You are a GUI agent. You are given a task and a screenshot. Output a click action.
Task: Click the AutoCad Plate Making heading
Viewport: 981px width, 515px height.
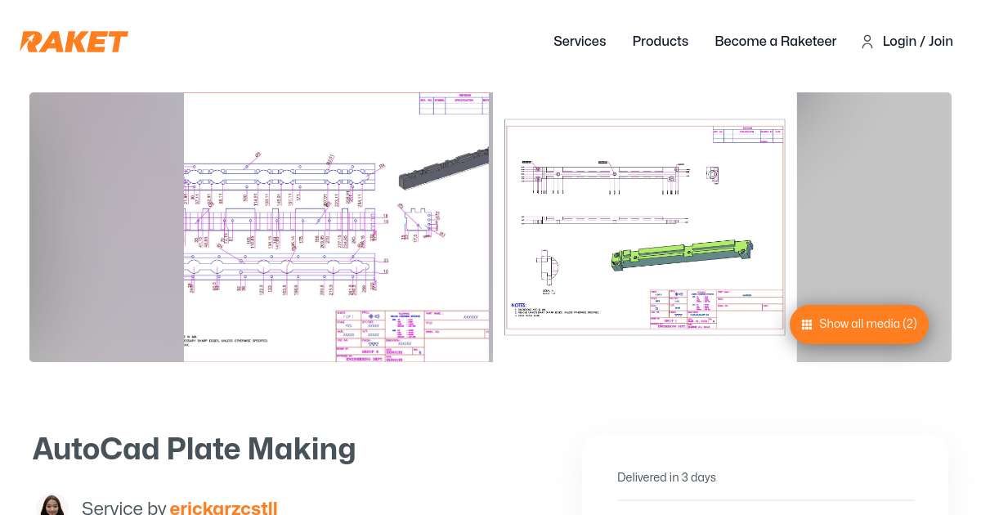click(x=194, y=449)
